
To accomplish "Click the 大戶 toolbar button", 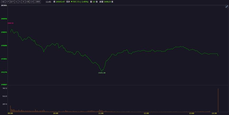I will [x=7, y=2].
